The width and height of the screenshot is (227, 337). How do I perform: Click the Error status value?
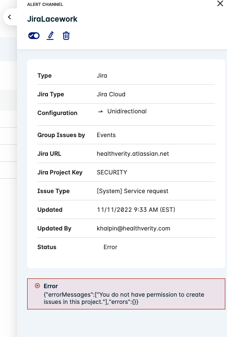[x=110, y=247]
